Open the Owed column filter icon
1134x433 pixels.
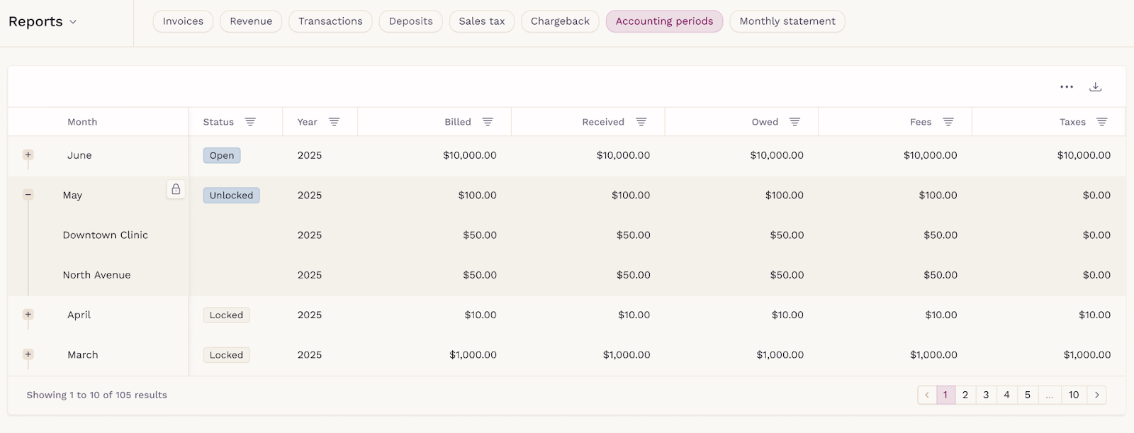tap(795, 122)
